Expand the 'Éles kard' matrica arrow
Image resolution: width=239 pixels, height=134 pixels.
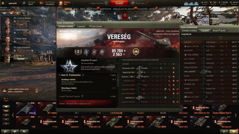(x=82, y=96)
